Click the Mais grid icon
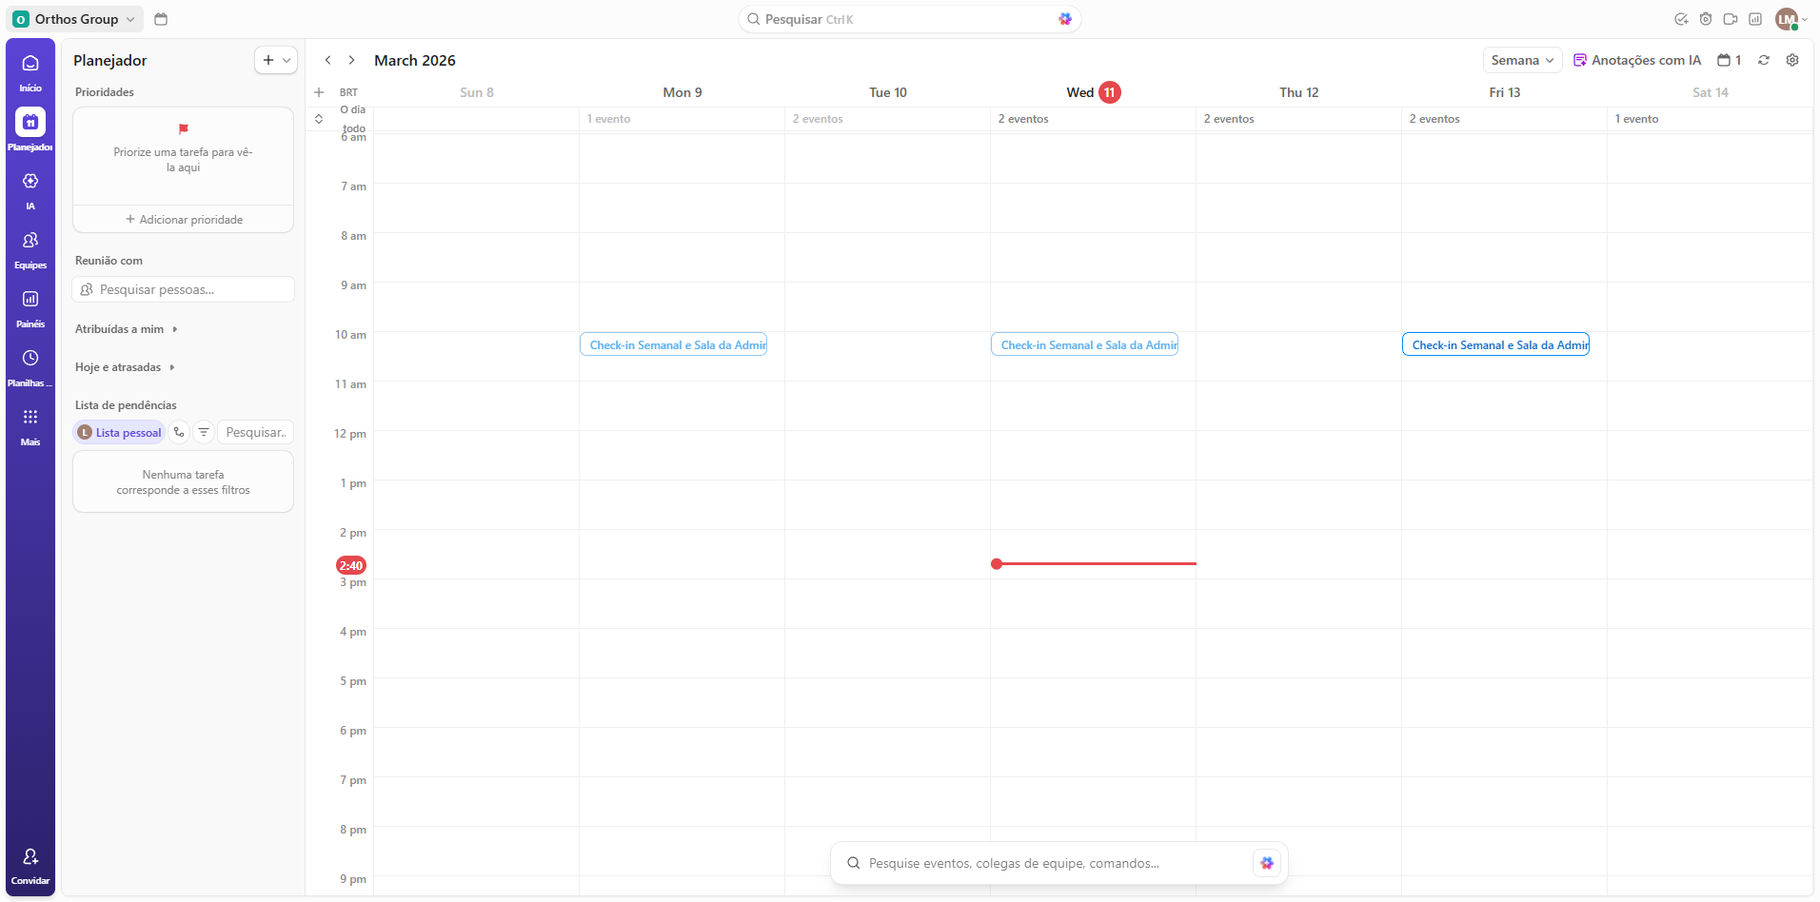The height and width of the screenshot is (902, 1820). [30, 418]
